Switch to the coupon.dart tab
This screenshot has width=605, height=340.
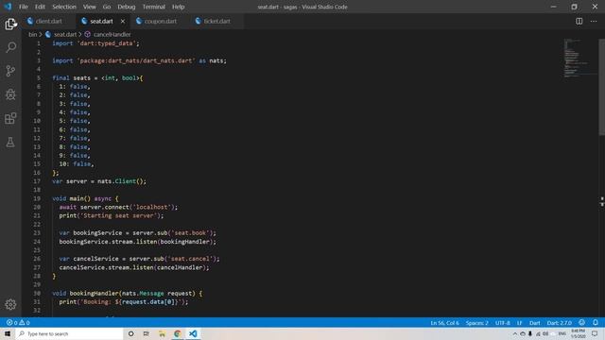click(160, 21)
